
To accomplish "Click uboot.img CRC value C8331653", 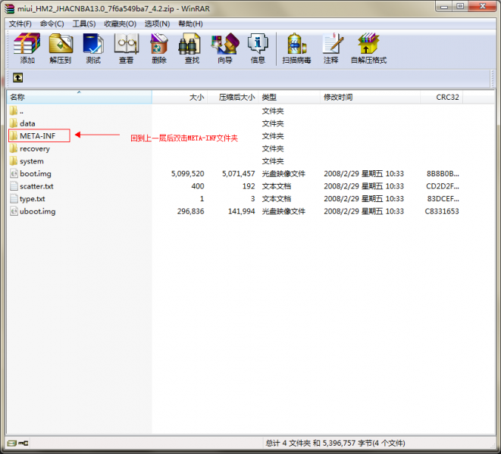I will coord(442,211).
